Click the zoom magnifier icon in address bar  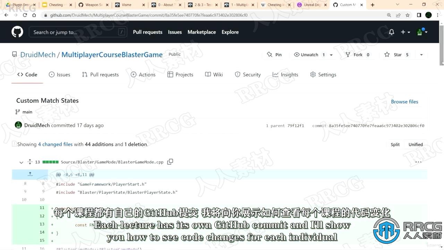tap(389, 15)
